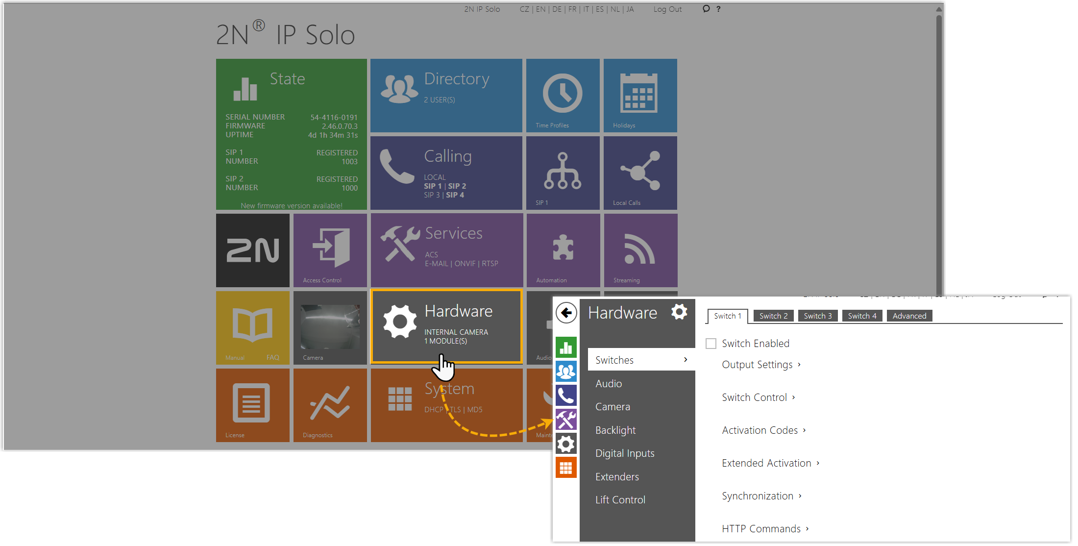Open the Services tools sidebar icon

pyautogui.click(x=566, y=420)
